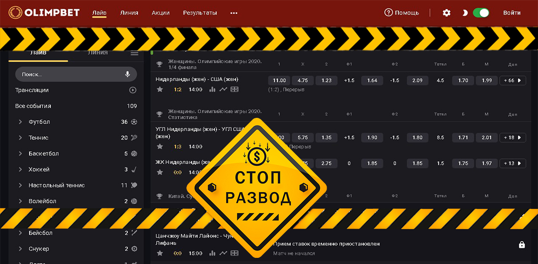The image size is (538, 264).
Task: Select handicap odds 2.09
Action: click(418, 81)
